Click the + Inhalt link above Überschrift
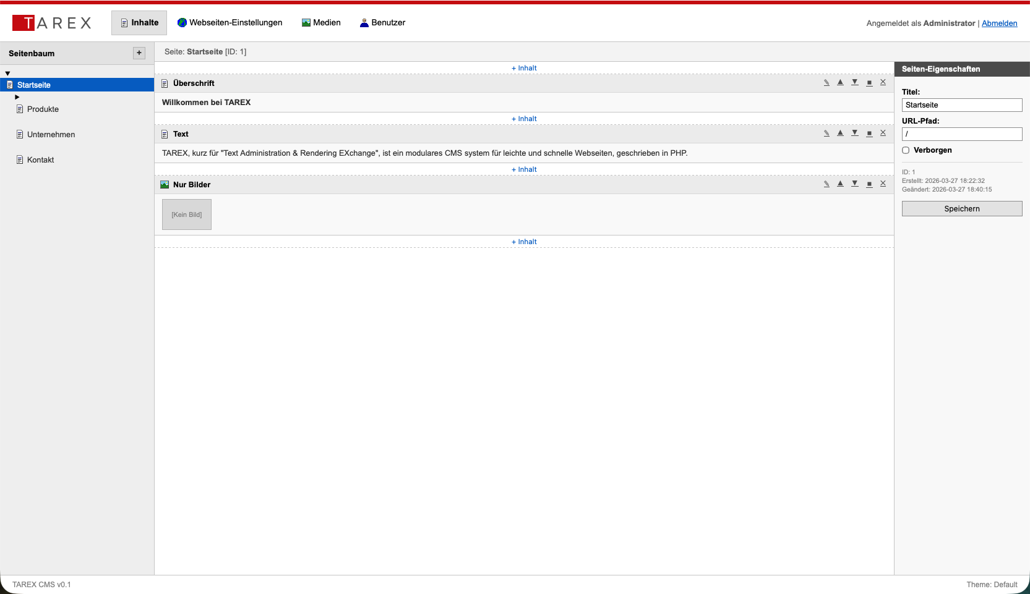1030x594 pixels. 524,68
